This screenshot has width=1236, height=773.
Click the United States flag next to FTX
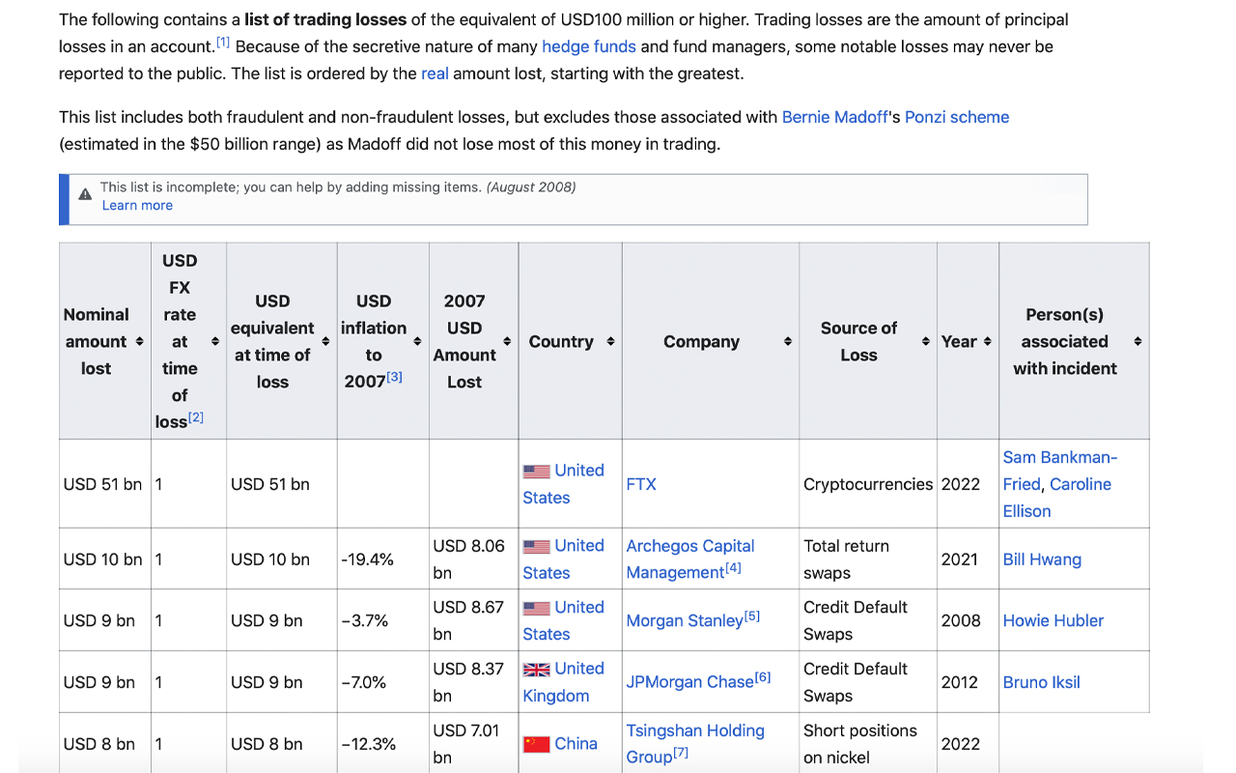coord(537,471)
